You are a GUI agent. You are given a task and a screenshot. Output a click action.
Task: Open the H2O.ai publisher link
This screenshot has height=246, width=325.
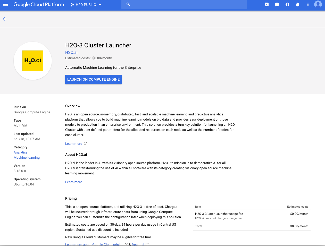click(71, 52)
